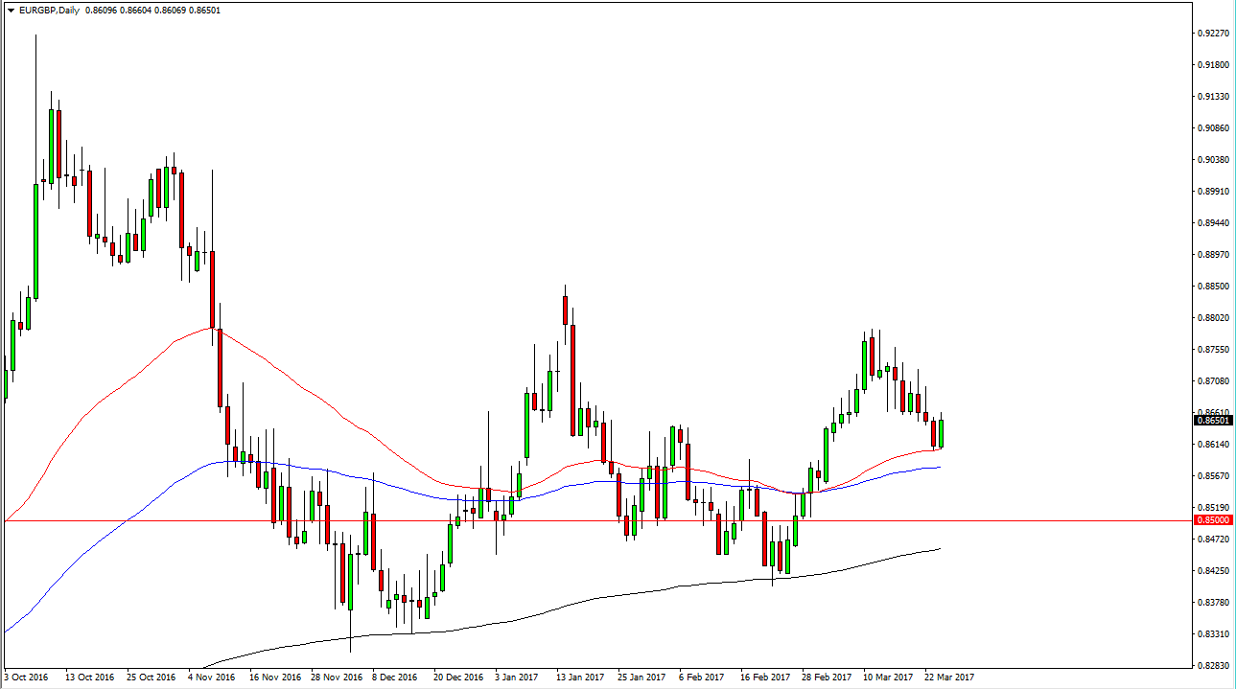Click the 3 Oct 2016 date label
This screenshot has width=1236, height=689.
click(x=26, y=677)
